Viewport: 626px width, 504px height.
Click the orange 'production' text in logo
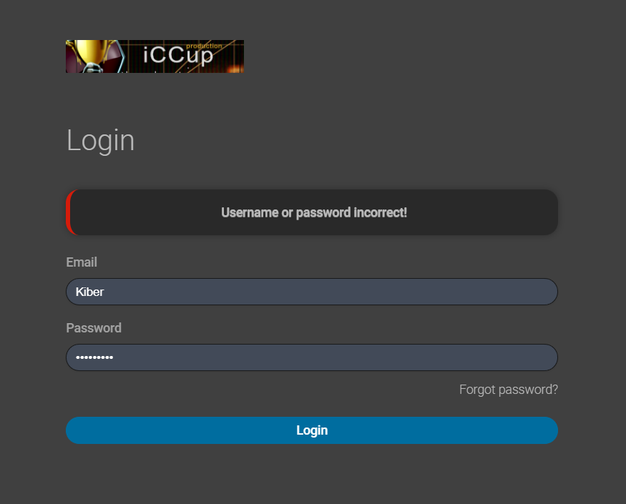tap(204, 46)
